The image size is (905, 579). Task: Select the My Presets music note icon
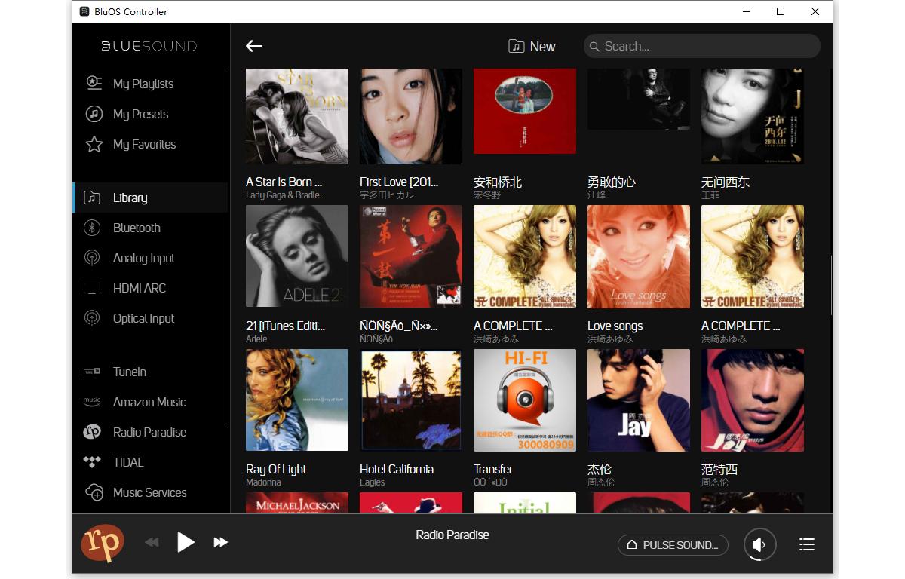click(x=94, y=114)
